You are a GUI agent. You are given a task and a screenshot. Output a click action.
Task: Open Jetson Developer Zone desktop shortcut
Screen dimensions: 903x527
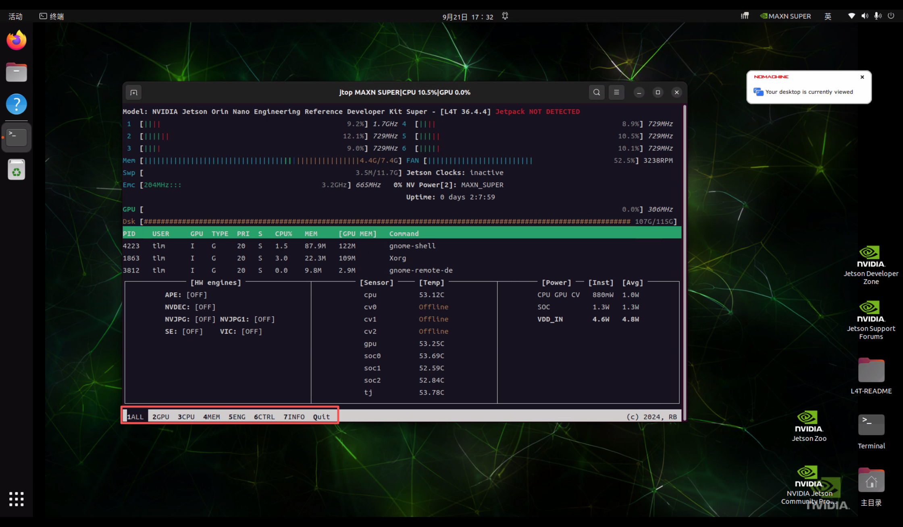[x=871, y=265]
